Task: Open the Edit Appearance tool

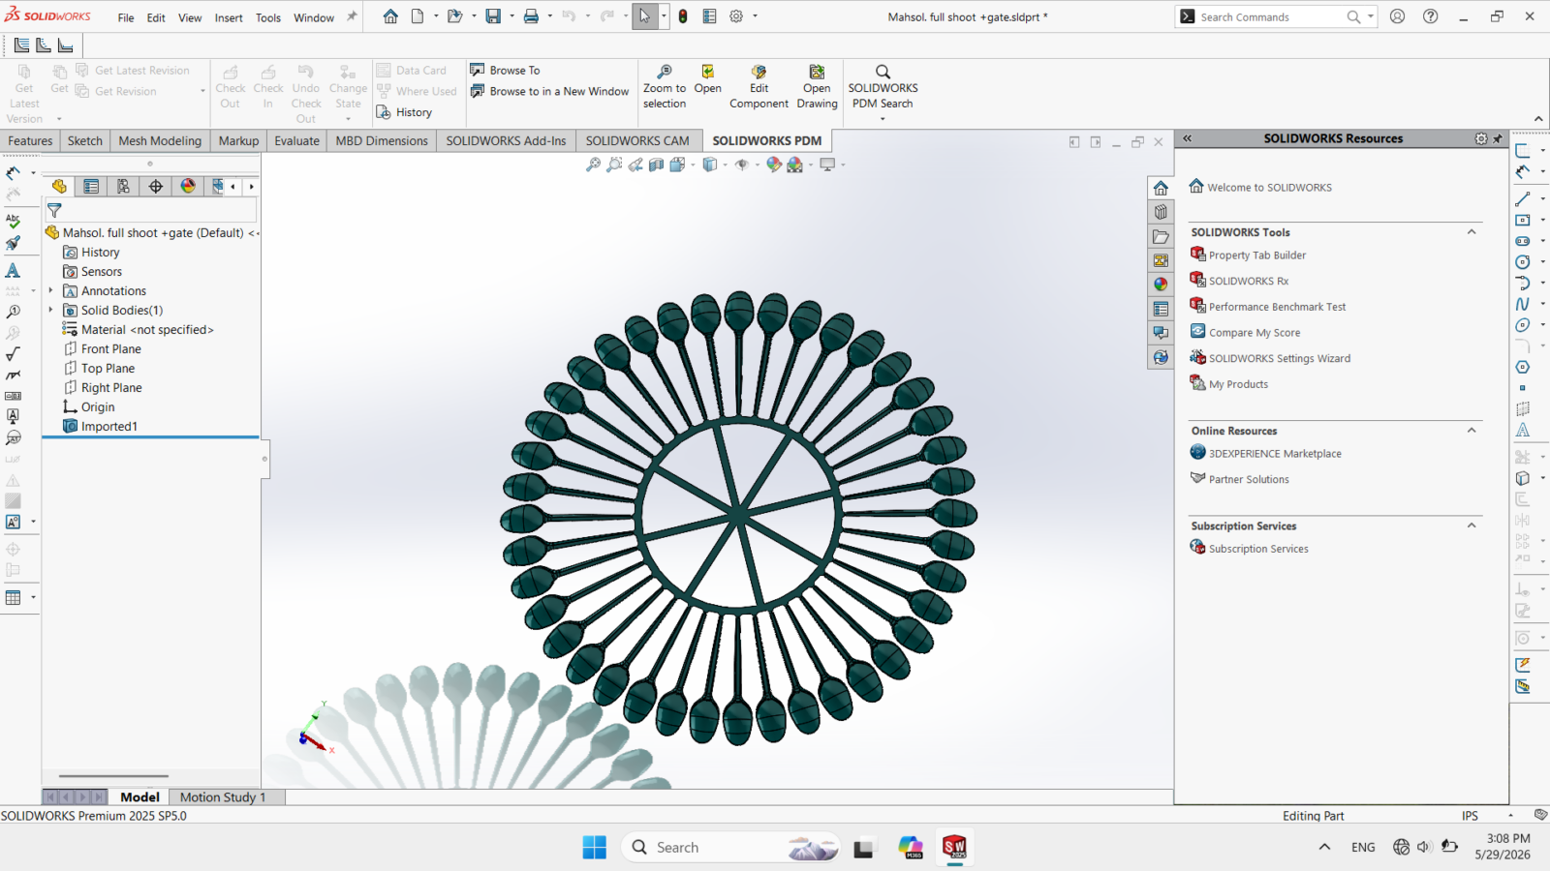Action: 773,165
